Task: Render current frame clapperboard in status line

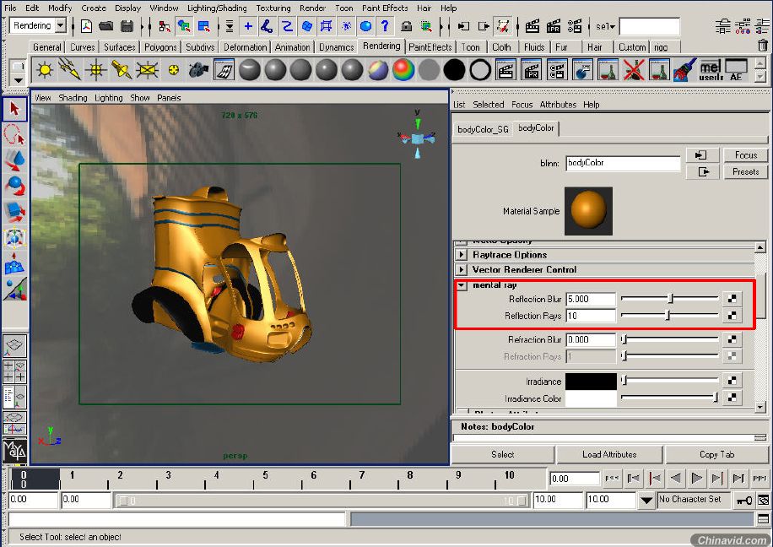Action: [532, 26]
